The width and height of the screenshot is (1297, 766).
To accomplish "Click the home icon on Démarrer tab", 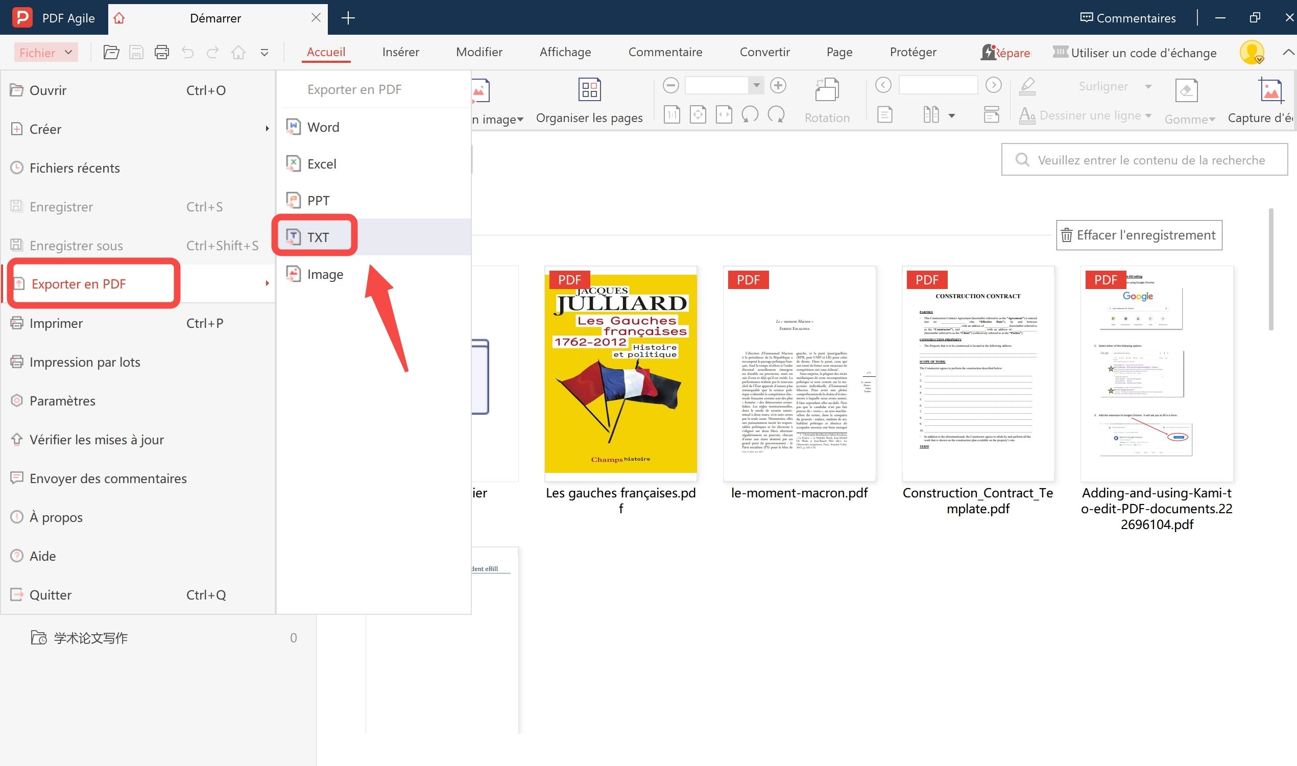I will coord(119,18).
